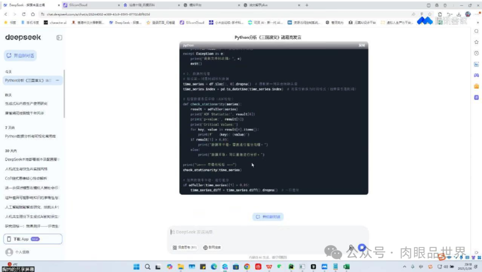Image resolution: width=482 pixels, height=272 pixels.
Task: Switch to the fifth browser tab
Action: (x=271, y=5)
